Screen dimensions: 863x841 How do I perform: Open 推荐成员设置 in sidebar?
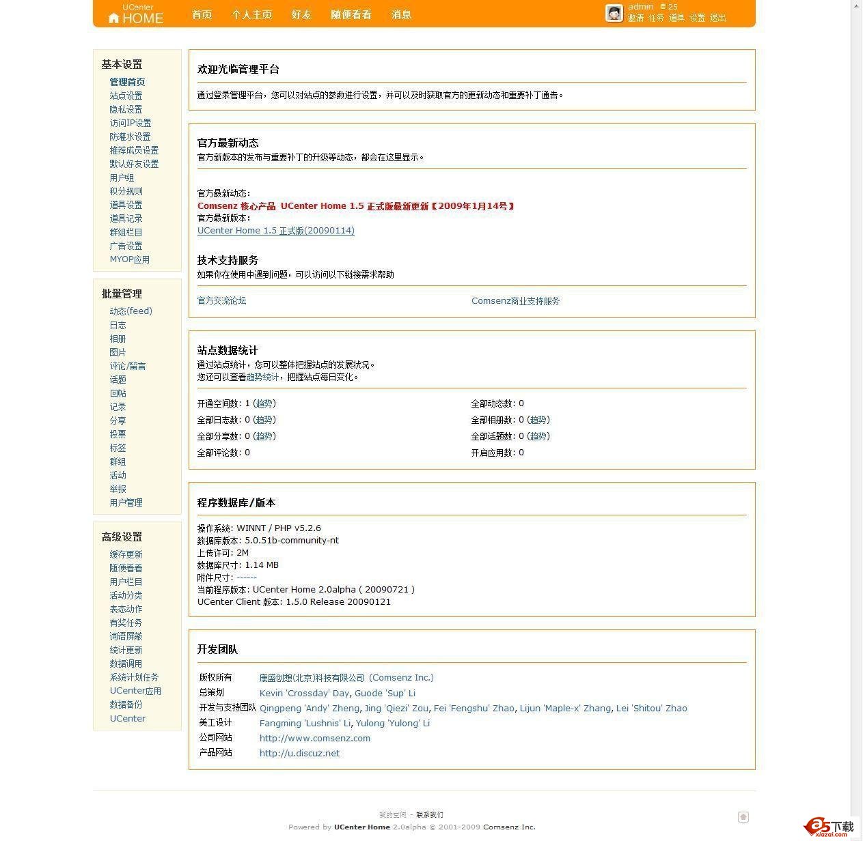(x=134, y=150)
